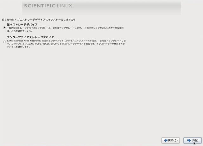The width and height of the screenshot is (203, 146).
Task: Click the blue left arrow icon on 戻る
Action: pyautogui.click(x=166, y=140)
